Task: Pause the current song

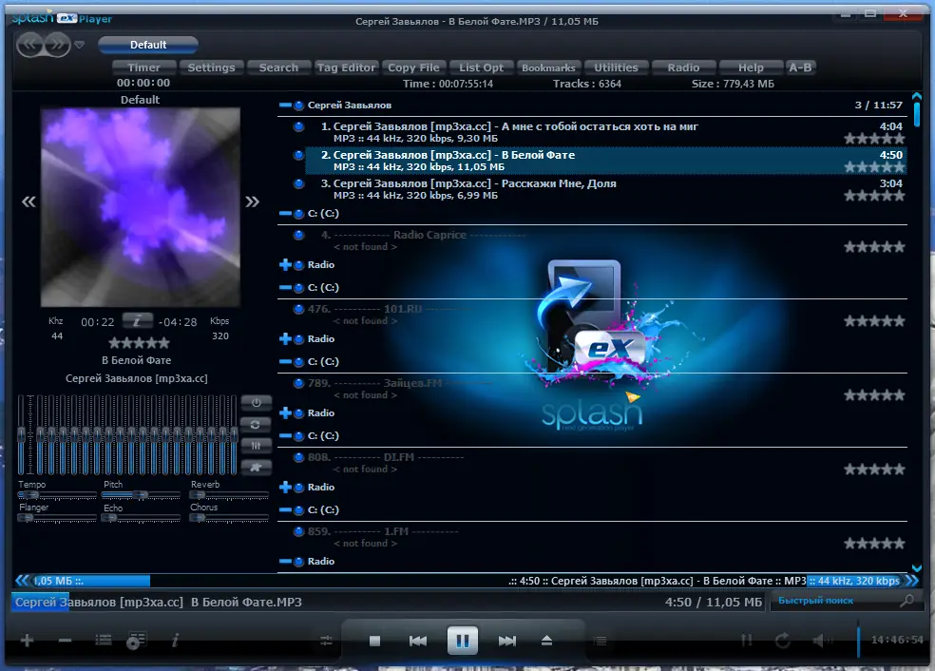Action: coord(462,641)
